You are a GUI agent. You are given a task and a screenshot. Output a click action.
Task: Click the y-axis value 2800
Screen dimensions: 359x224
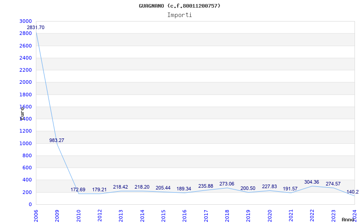[x=26, y=33]
